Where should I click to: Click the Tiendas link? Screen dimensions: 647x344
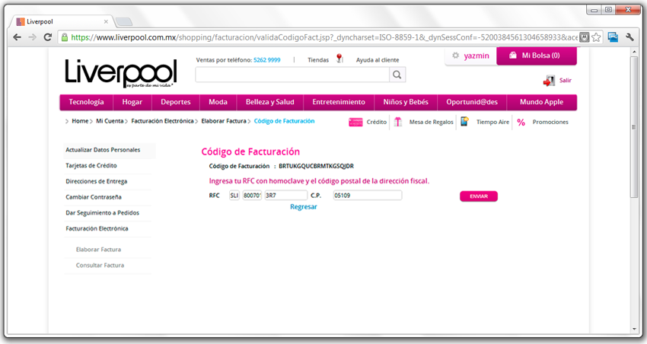(318, 60)
